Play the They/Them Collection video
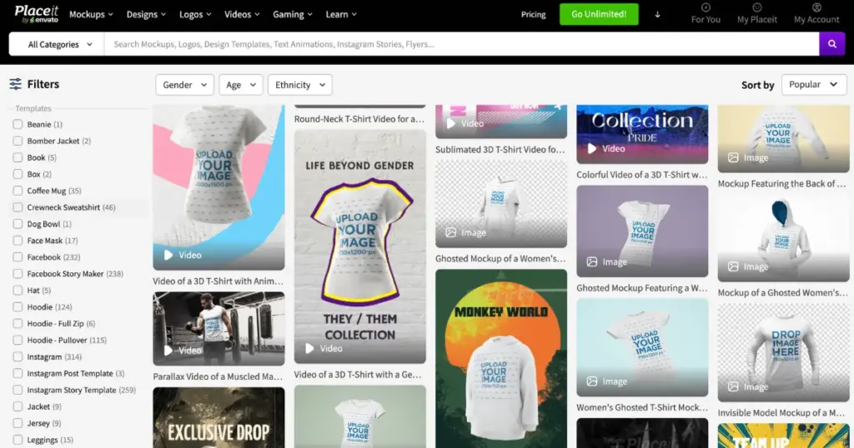This screenshot has width=854, height=448. 309,349
